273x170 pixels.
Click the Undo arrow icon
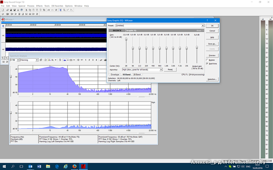(x=48, y=10)
